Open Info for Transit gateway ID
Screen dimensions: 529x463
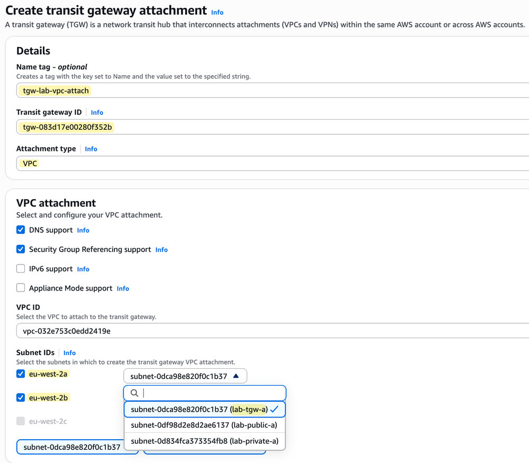[x=97, y=112]
